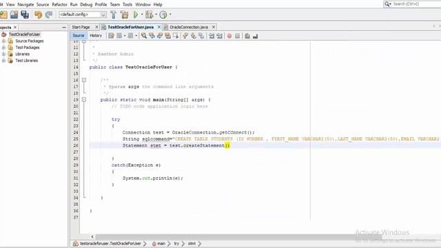The width and height of the screenshot is (441, 248).
Task: Click 'System.out.println(e);' code line
Action: pyautogui.click(x=153, y=178)
